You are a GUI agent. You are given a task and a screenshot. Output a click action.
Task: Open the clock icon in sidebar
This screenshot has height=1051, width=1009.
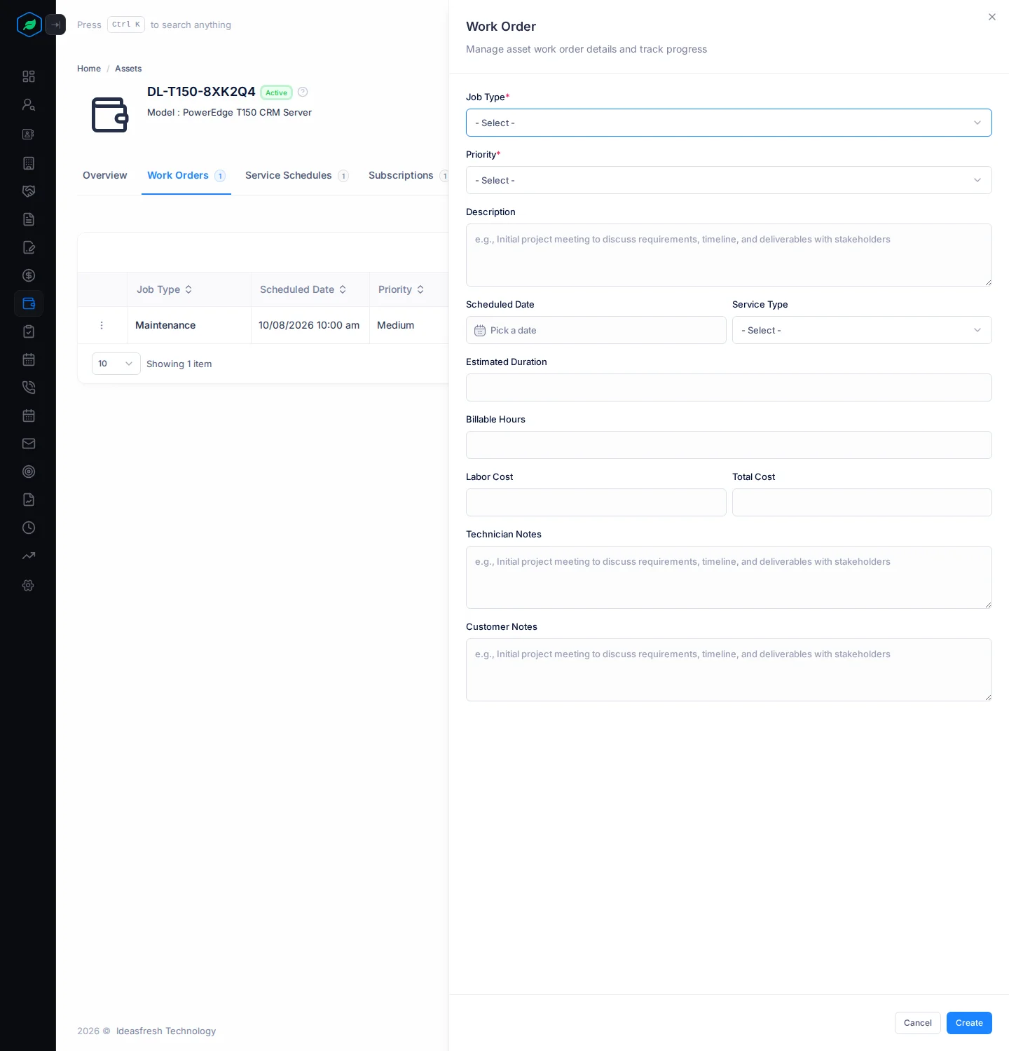(29, 528)
